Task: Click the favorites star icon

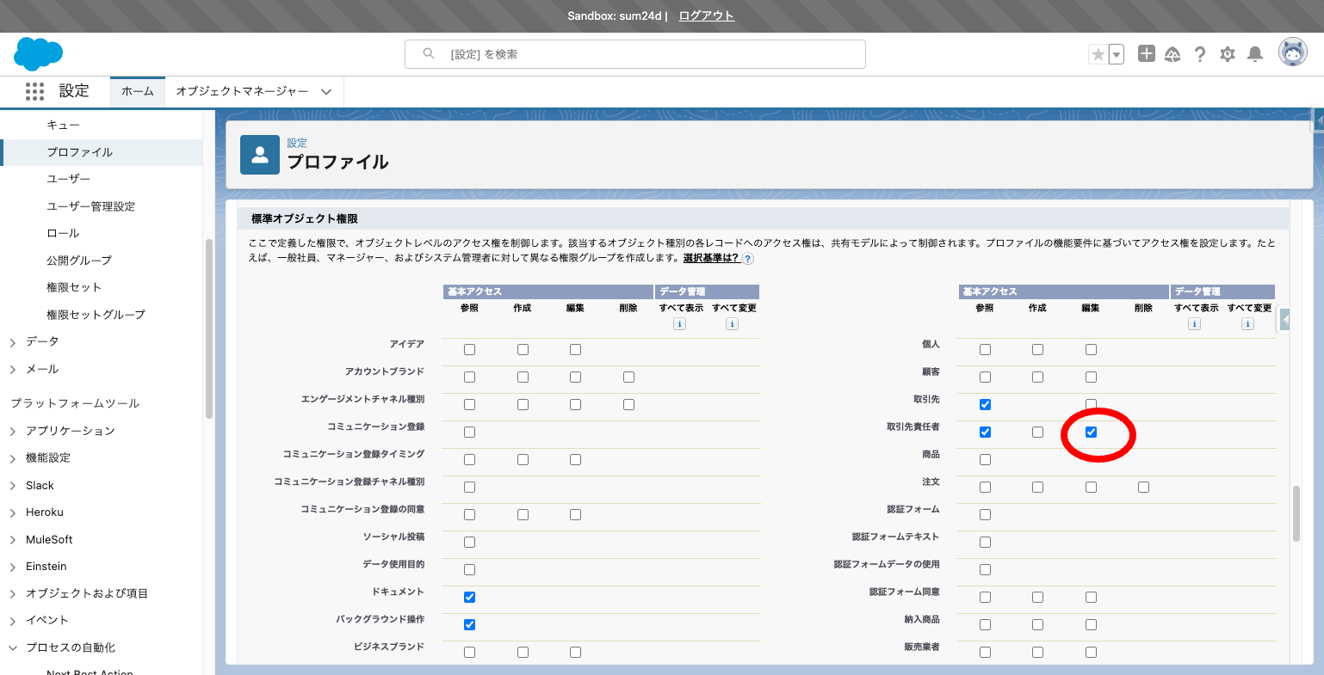Action: tap(1098, 54)
